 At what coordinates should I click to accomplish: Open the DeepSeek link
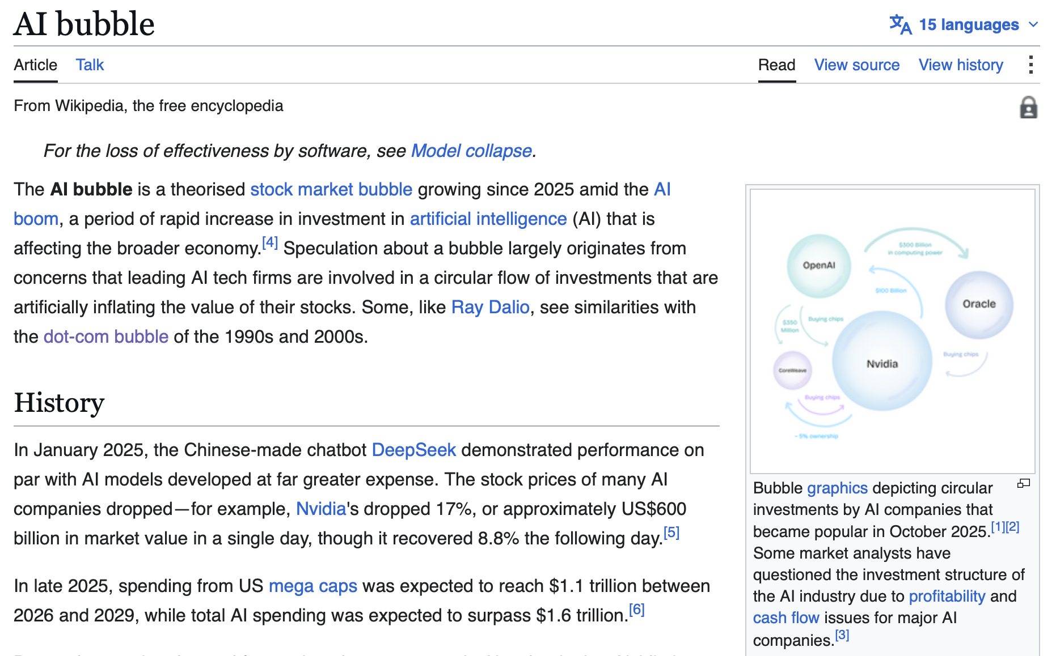click(414, 450)
